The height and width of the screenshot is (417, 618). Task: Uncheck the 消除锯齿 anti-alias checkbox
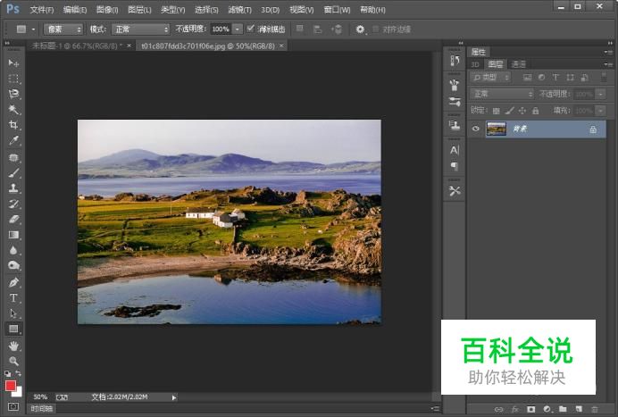tap(251, 29)
